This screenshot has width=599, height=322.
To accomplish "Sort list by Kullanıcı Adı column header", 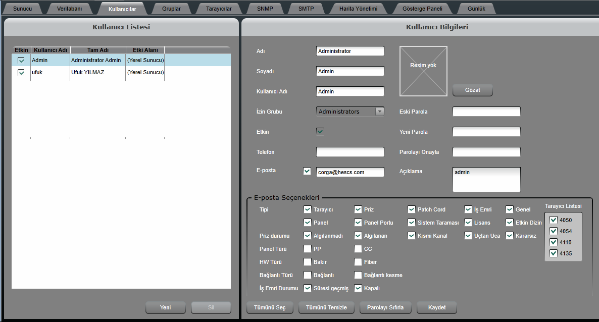I will 51,50.
